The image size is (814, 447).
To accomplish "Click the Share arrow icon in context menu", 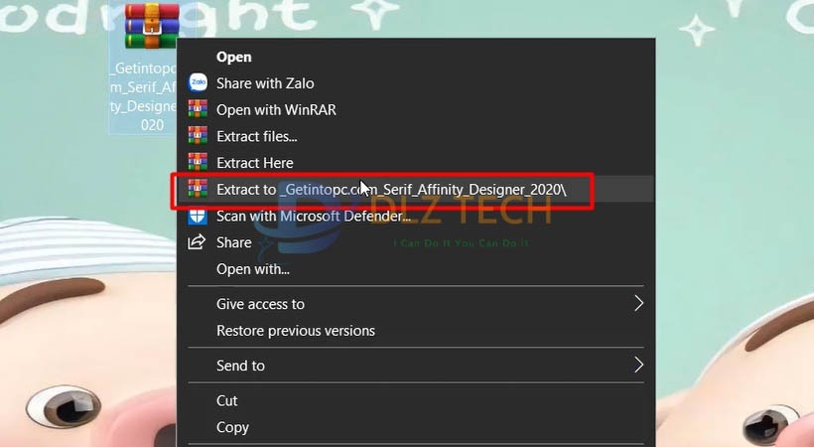I will tap(197, 241).
